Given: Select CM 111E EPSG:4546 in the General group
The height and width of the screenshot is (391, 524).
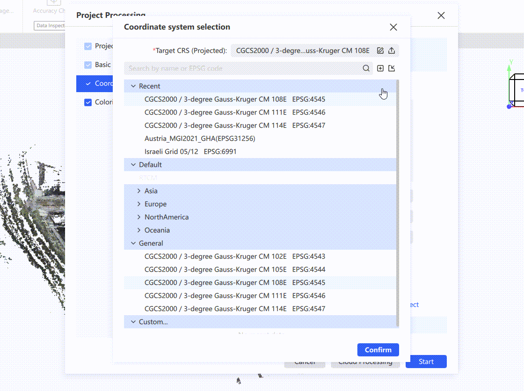Looking at the screenshot, I should pos(260,296).
